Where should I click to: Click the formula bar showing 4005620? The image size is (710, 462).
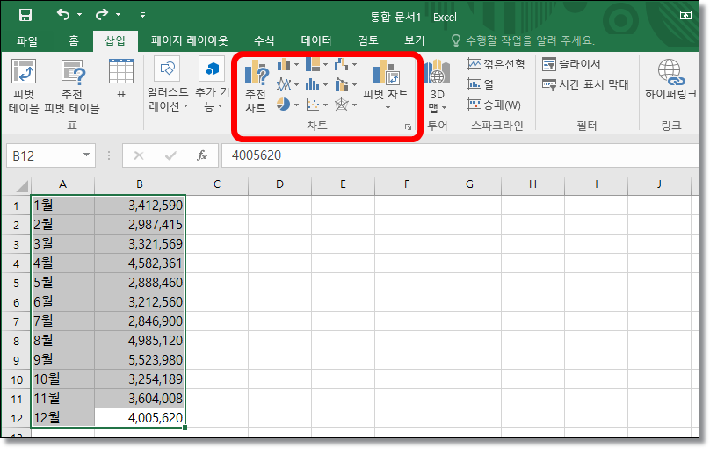click(460, 155)
